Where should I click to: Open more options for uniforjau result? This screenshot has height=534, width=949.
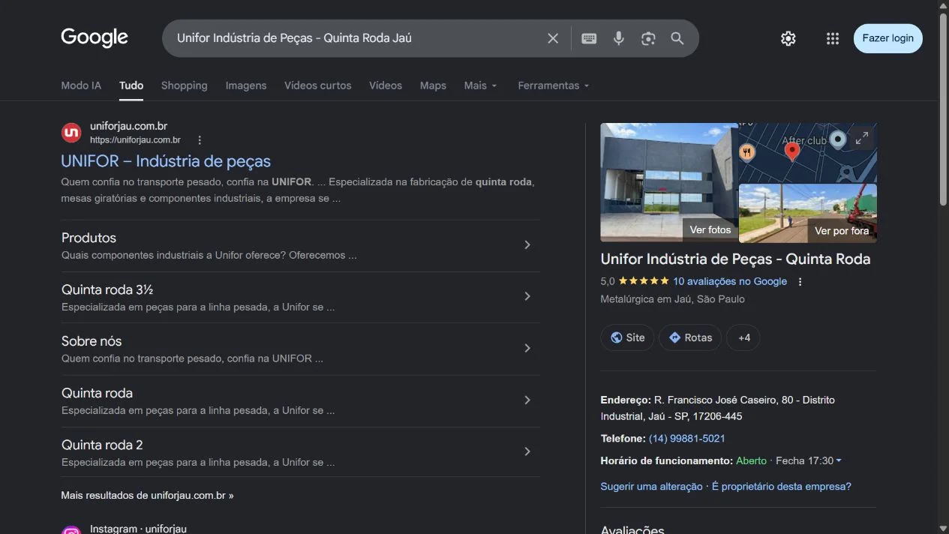point(200,140)
